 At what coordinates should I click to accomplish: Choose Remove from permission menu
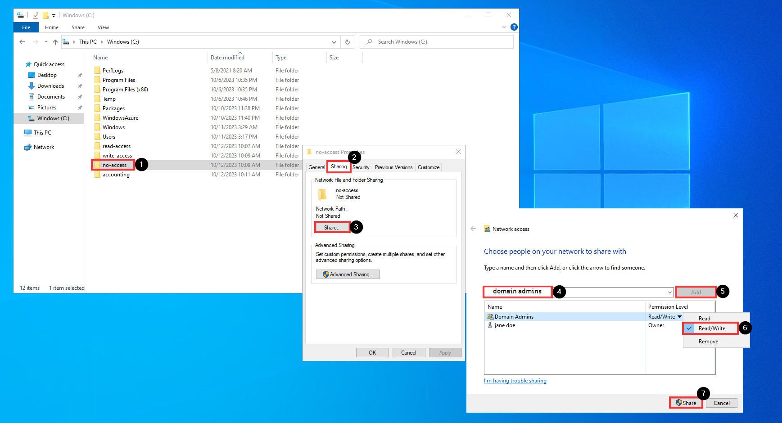coord(716,342)
